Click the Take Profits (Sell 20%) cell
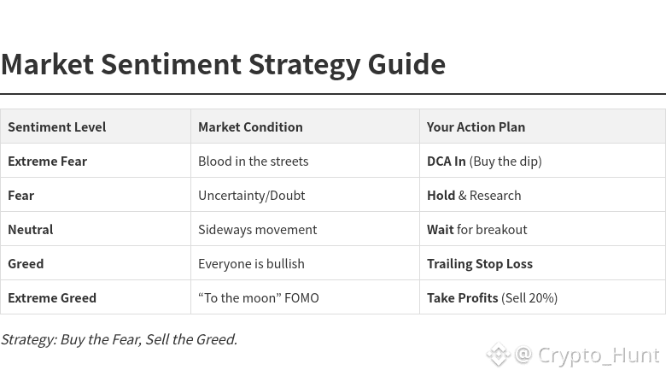 (492, 297)
